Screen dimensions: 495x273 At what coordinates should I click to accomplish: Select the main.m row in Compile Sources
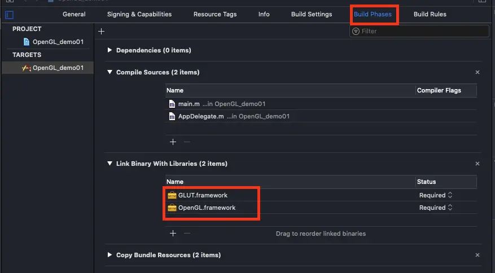321,104
